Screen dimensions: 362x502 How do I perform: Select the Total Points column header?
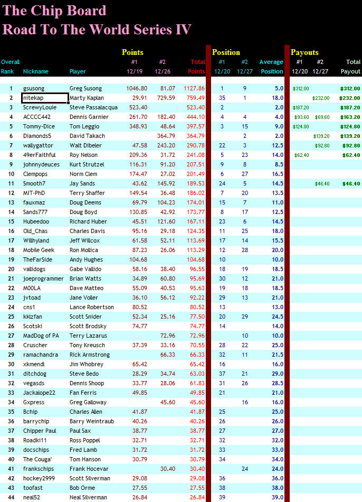tap(196, 67)
